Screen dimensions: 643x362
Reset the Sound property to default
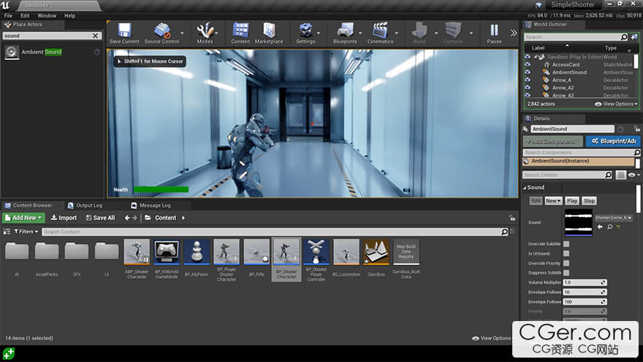(x=618, y=227)
